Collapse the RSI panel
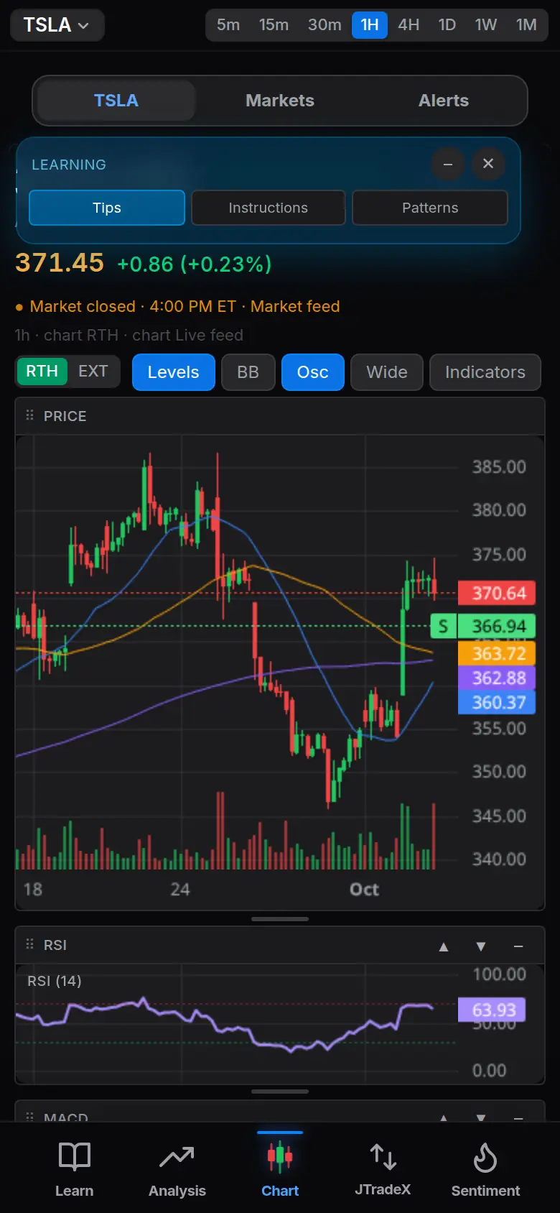The image size is (560, 1213). [x=518, y=946]
